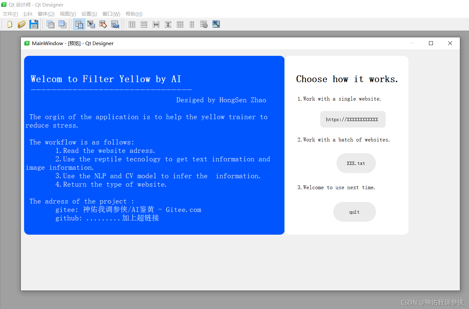Switch to Edit Signals/Slots mode icon

91,24
